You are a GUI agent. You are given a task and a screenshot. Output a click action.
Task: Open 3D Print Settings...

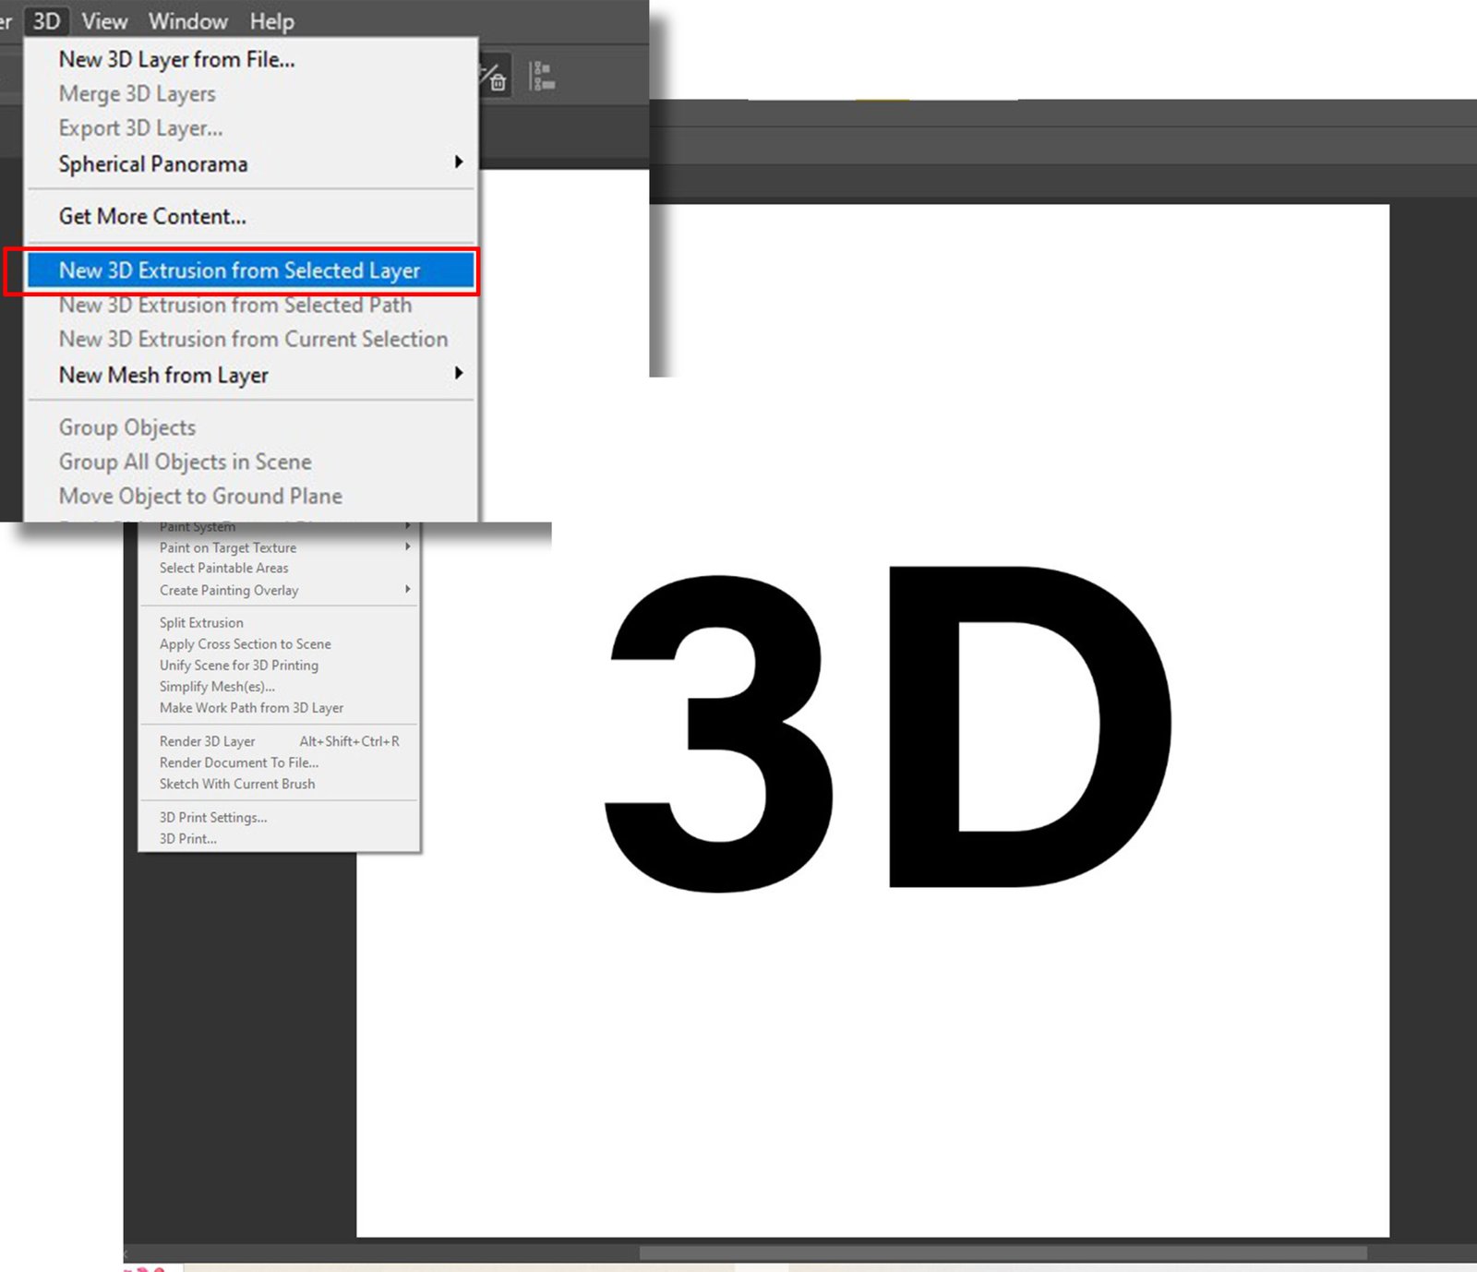pyautogui.click(x=279, y=817)
